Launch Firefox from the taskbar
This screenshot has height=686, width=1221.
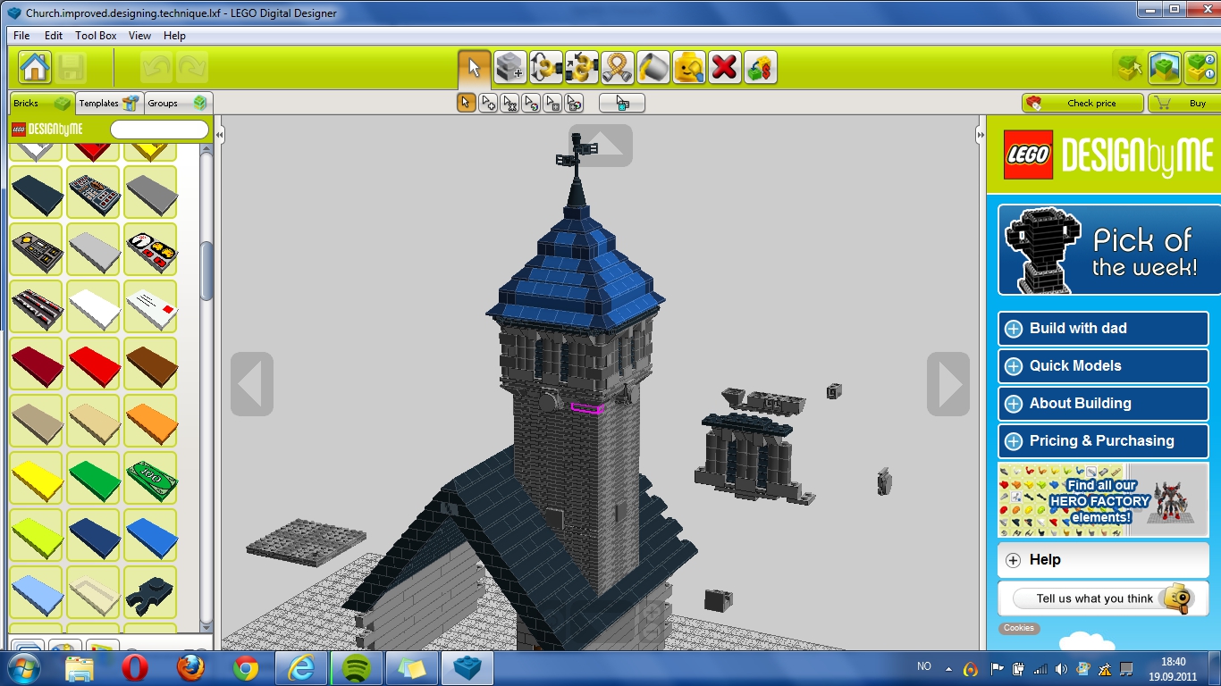click(190, 668)
